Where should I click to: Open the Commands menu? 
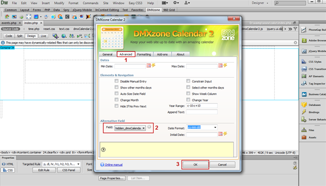(x=90, y=3)
